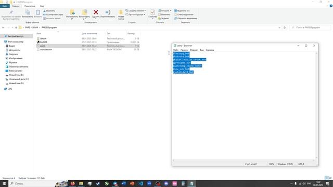Open the address bar history dropdown
The width and height of the screenshot is (333, 187).
(279, 28)
